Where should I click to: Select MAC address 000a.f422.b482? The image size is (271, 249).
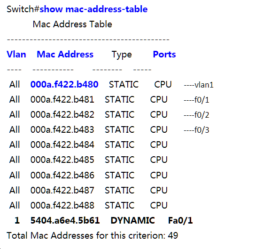coord(62,115)
